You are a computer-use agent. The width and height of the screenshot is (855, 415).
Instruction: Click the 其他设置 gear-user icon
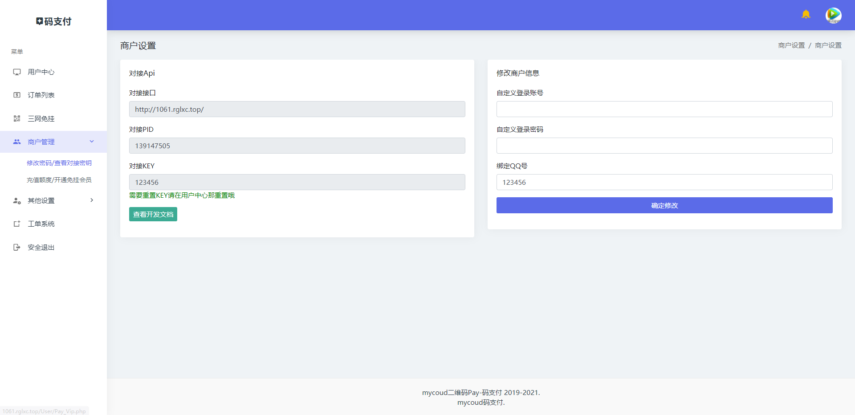tap(17, 201)
